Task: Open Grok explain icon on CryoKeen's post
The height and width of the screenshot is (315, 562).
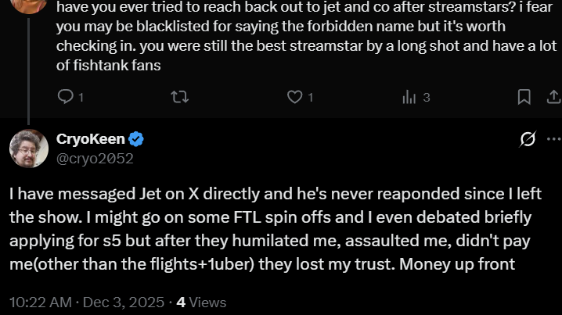Action: [528, 139]
